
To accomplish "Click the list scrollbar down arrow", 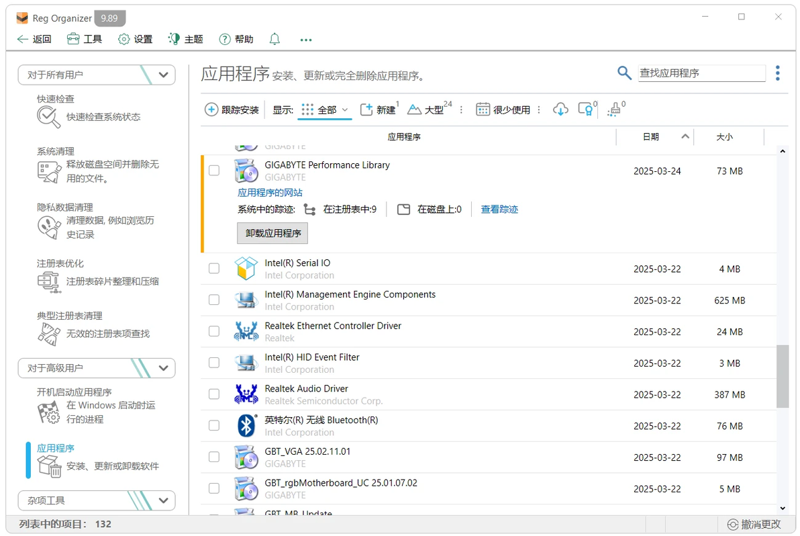I will pyautogui.click(x=782, y=508).
